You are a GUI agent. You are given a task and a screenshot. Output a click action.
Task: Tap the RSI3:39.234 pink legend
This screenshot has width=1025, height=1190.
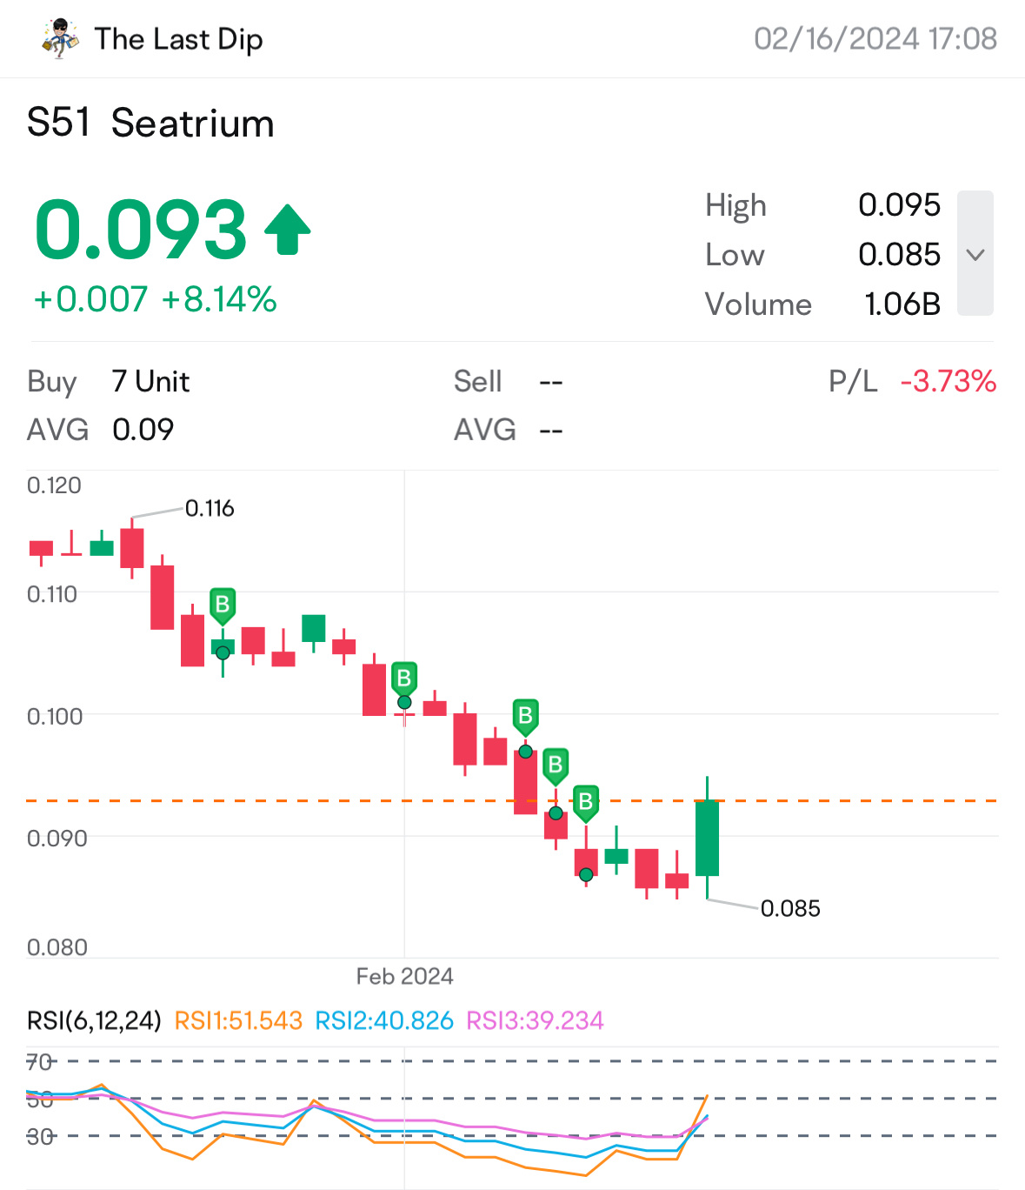pos(535,1020)
